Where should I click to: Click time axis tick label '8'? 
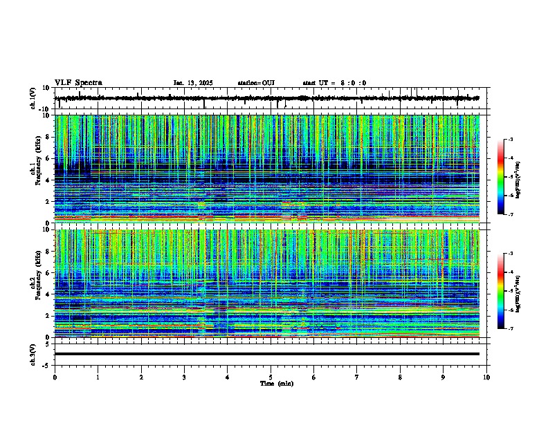click(400, 377)
